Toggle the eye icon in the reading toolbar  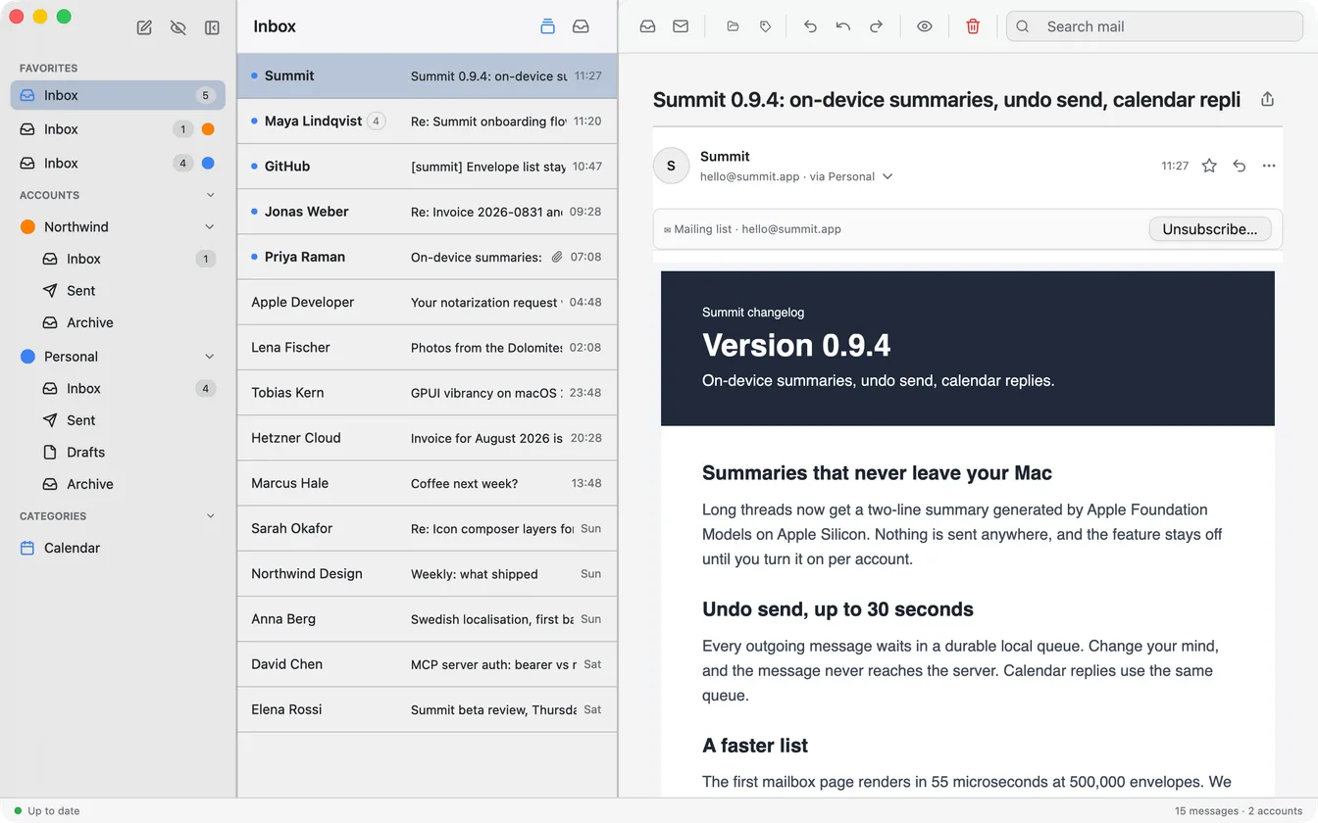click(925, 26)
